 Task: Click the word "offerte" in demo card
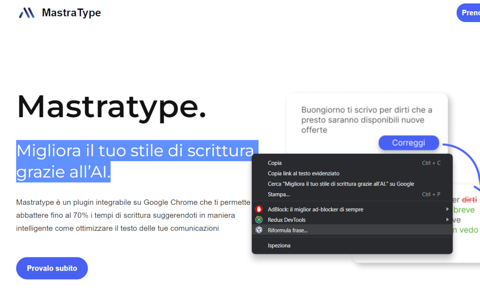pyautogui.click(x=314, y=130)
